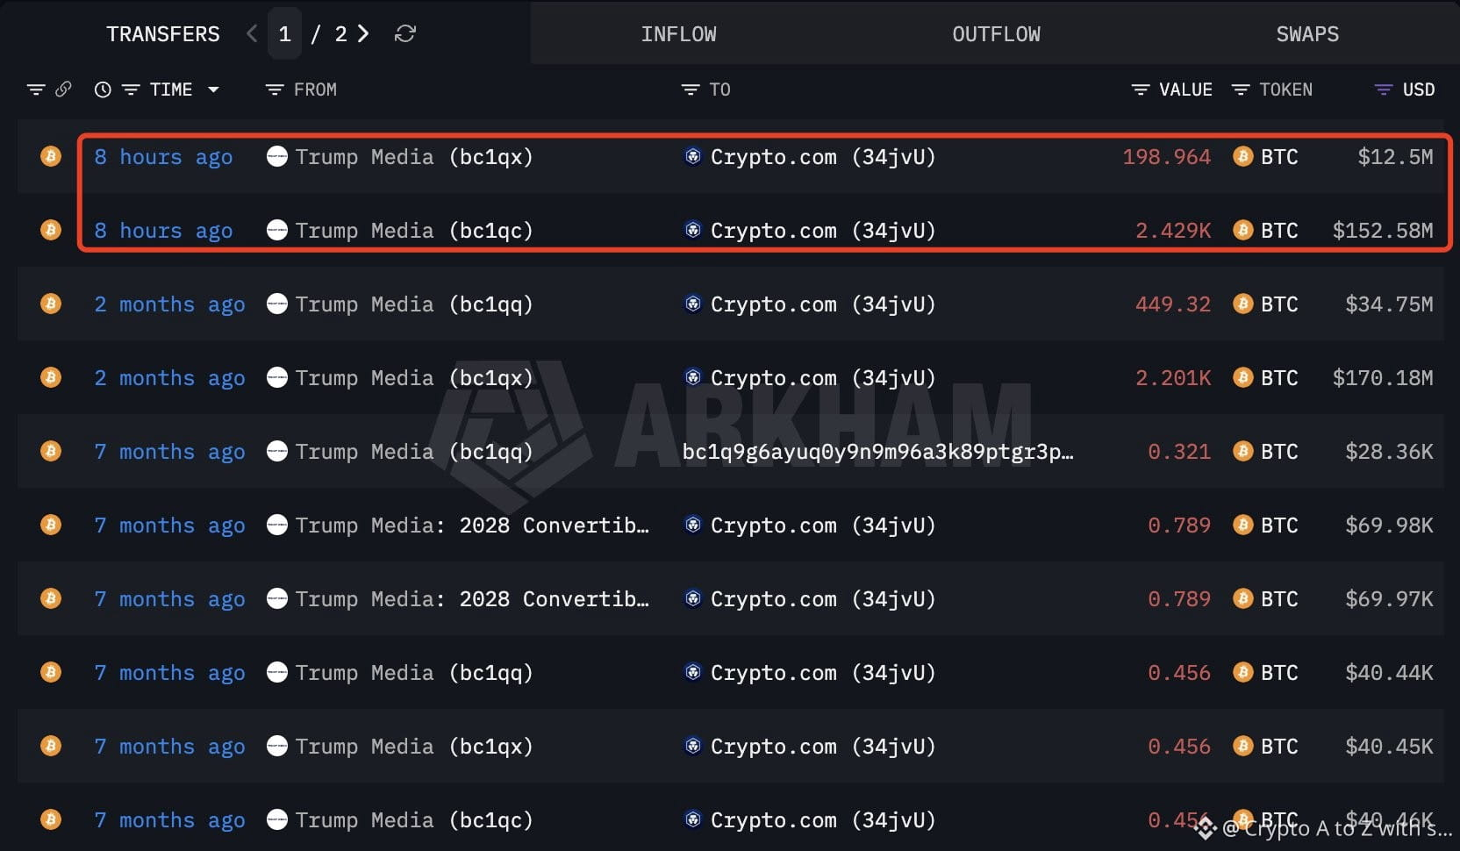This screenshot has width=1460, height=851.
Task: Open the VALUE column filter
Action: (1141, 89)
